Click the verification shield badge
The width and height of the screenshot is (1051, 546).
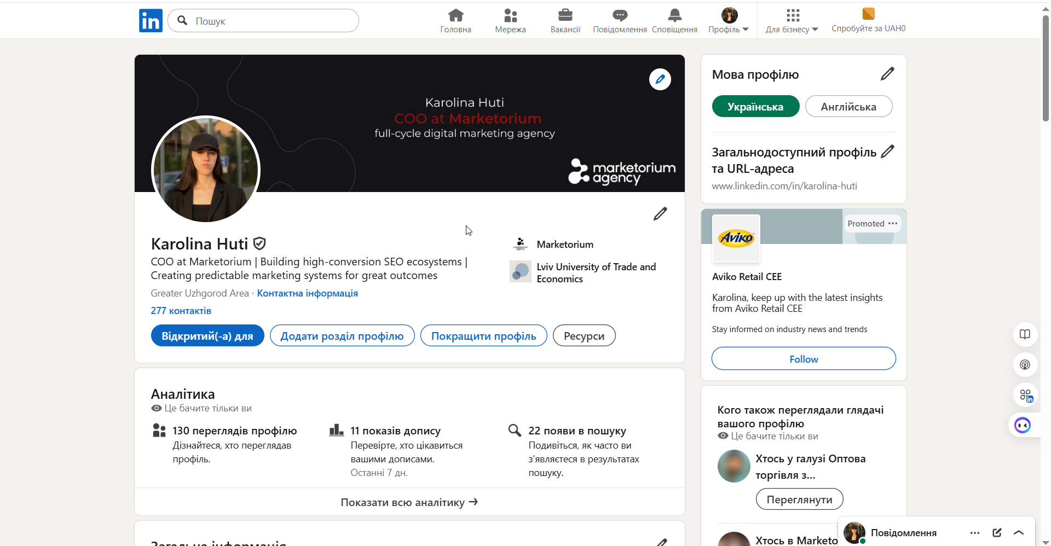click(259, 243)
